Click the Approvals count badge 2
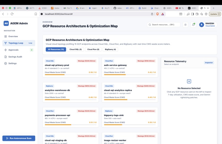 pyautogui.click(x=32, y=50)
